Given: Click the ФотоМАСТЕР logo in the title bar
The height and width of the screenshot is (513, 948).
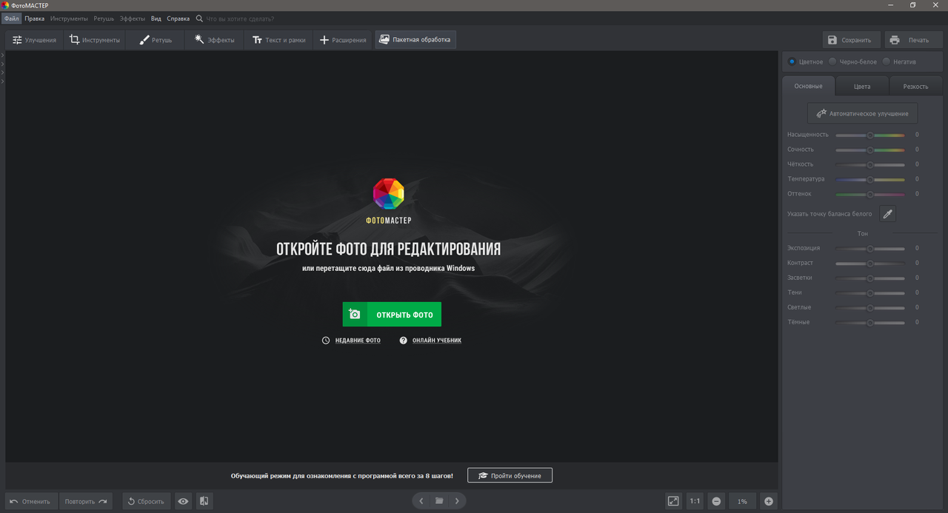Looking at the screenshot, I should [x=4, y=5].
